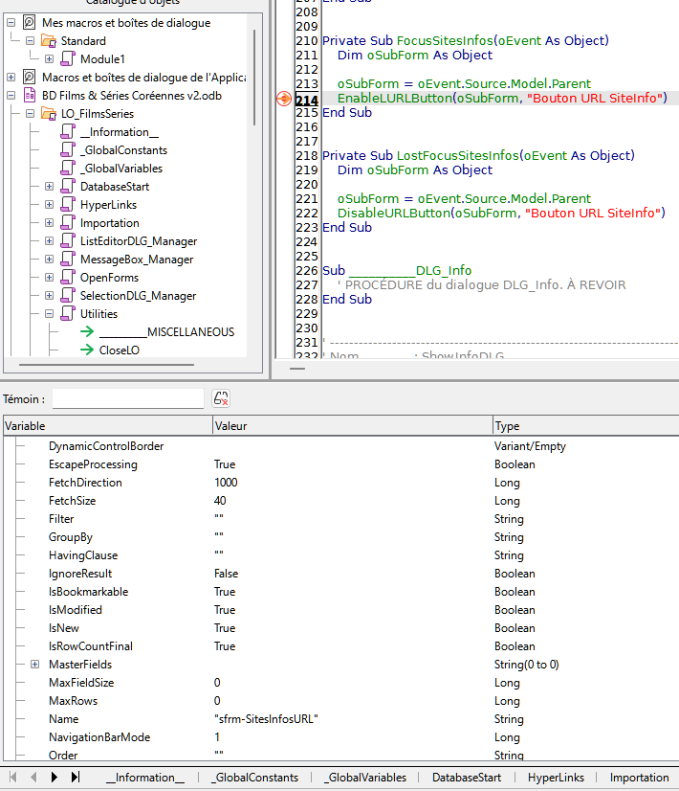Click the Valeur column header
Screen dimensions: 679x791
click(352, 426)
